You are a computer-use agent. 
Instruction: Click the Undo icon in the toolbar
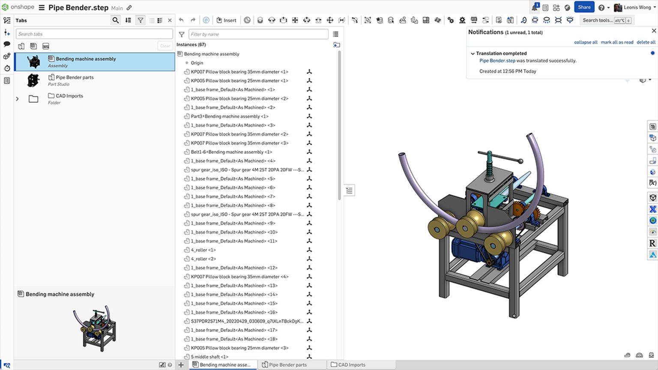tap(180, 20)
